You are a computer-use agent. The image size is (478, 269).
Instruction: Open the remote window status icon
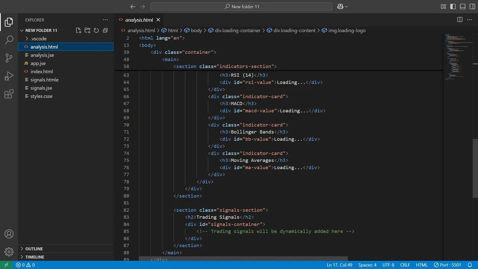pyautogui.click(x=6, y=265)
